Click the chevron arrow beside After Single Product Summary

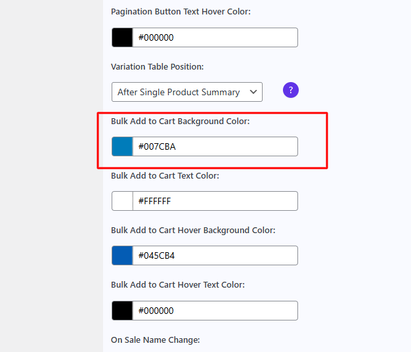(253, 92)
